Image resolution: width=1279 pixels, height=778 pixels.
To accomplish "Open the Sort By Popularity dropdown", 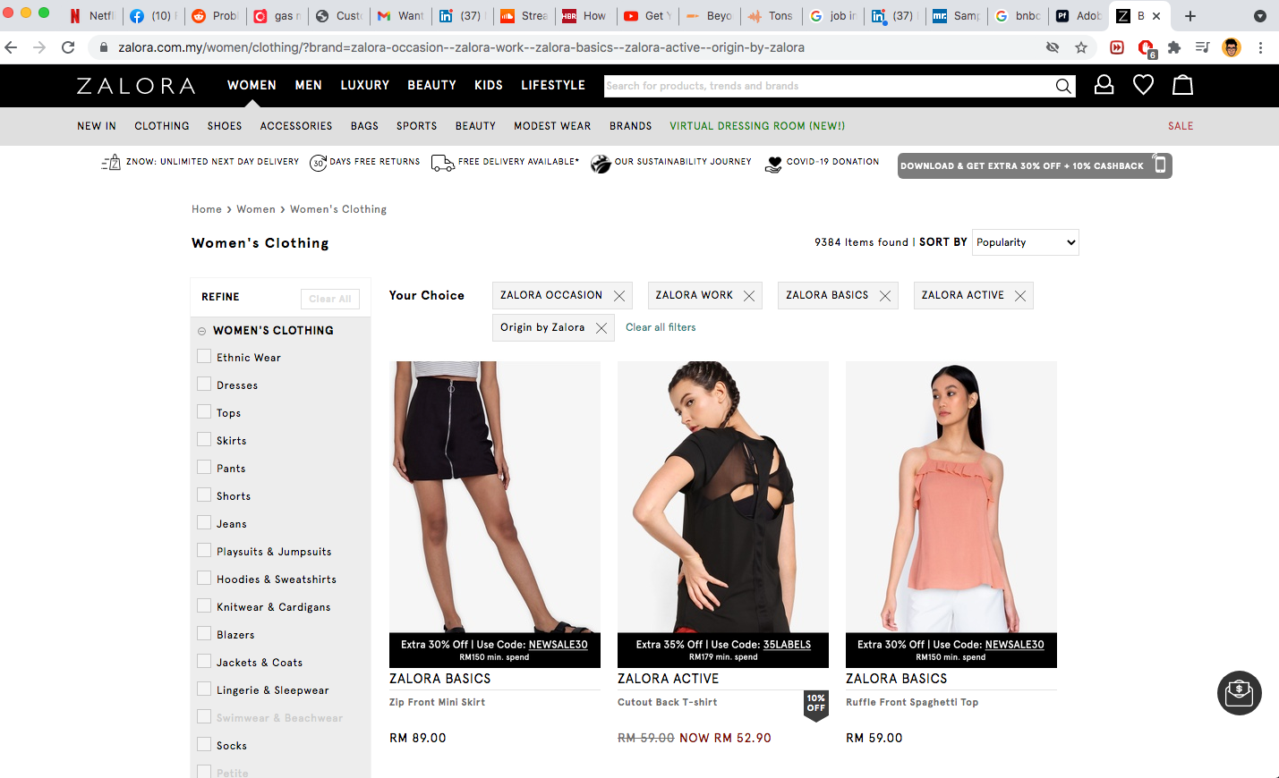I will pyautogui.click(x=1026, y=242).
